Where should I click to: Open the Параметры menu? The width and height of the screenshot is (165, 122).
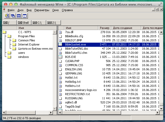[x=42, y=10]
